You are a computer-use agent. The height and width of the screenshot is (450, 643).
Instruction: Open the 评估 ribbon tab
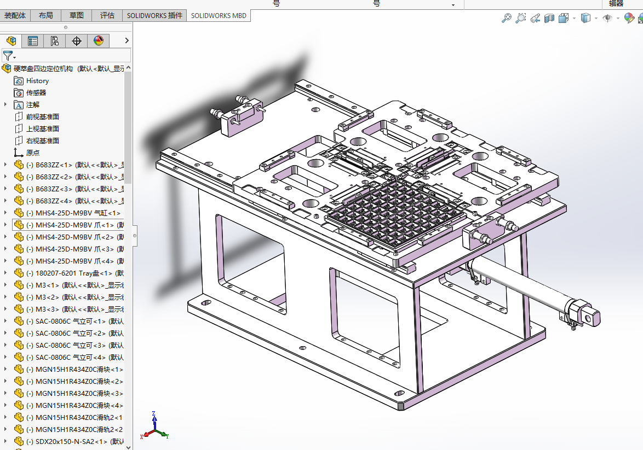pos(107,15)
